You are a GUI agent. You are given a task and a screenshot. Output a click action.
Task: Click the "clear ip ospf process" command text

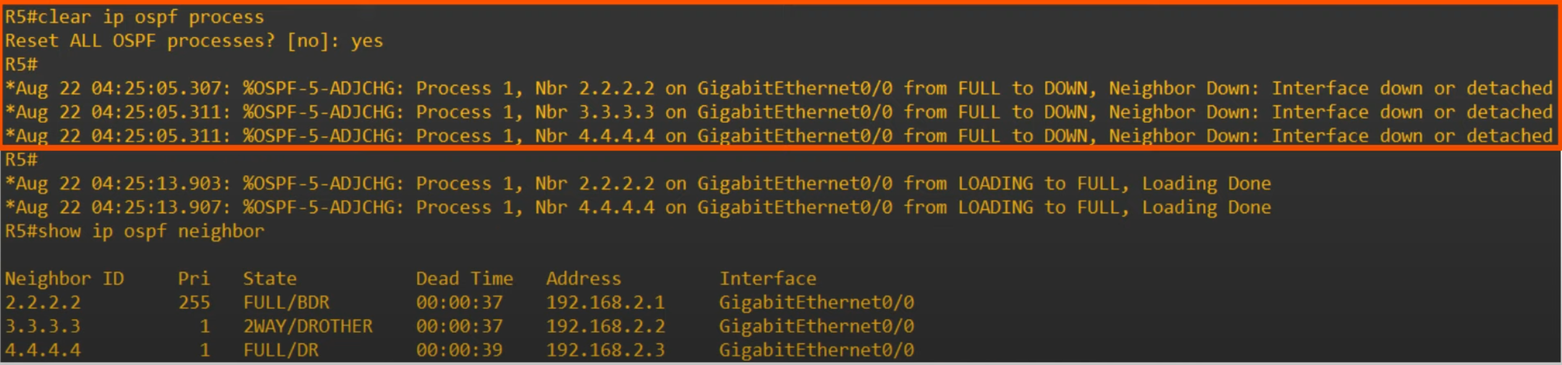tap(150, 17)
